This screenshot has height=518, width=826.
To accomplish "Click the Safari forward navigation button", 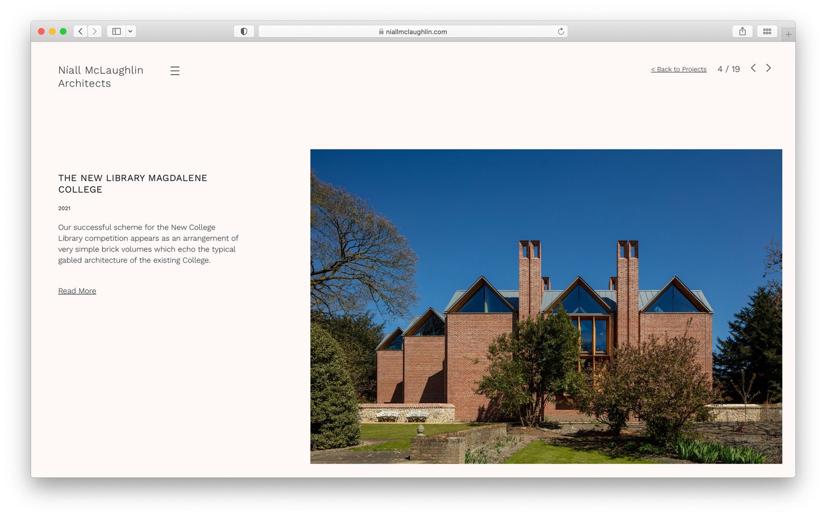I will point(95,31).
